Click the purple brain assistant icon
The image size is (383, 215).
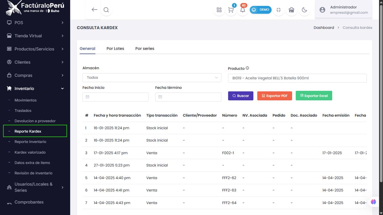373,202
